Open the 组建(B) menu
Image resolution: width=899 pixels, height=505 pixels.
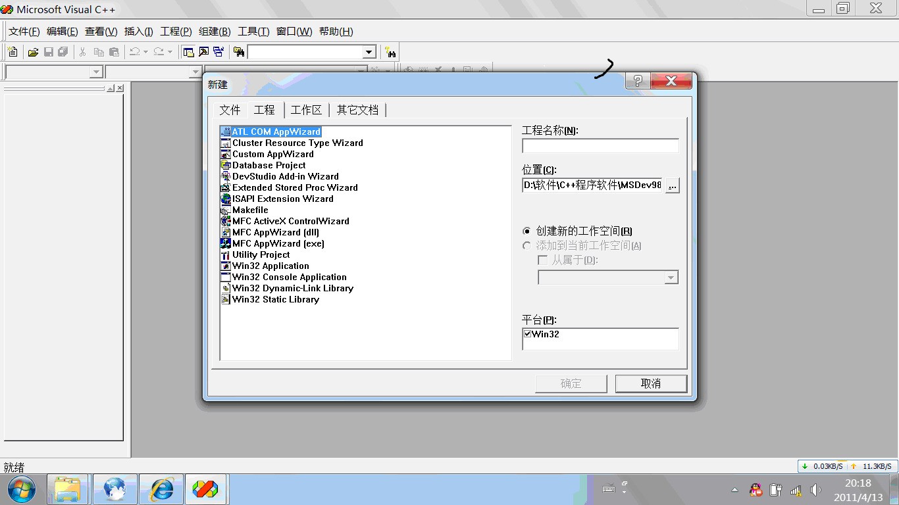click(x=215, y=32)
